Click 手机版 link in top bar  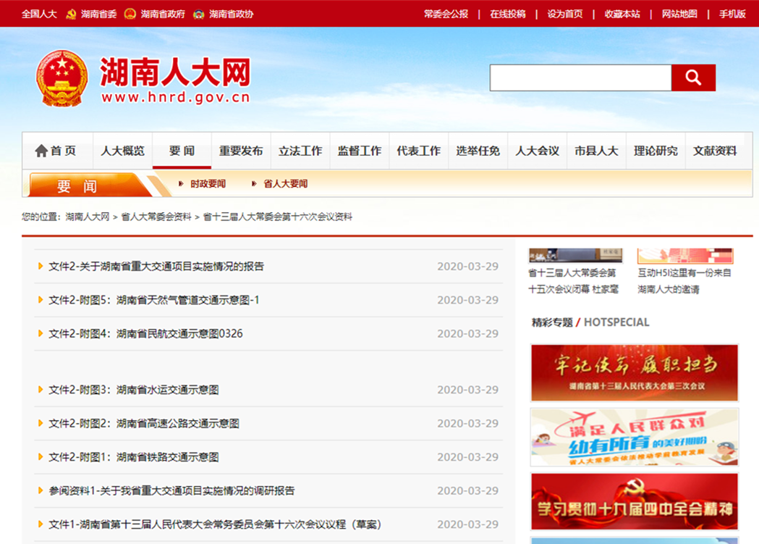pos(732,14)
